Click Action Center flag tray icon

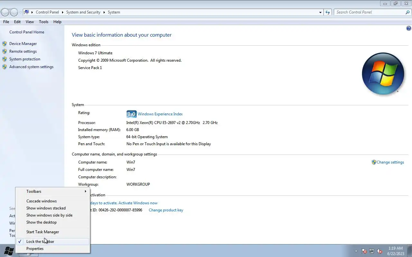[364, 251]
